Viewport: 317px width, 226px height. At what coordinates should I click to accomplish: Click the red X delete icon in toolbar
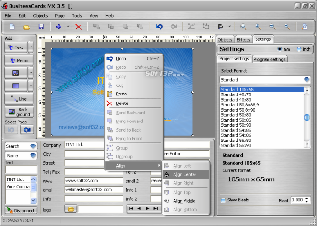(79, 27)
